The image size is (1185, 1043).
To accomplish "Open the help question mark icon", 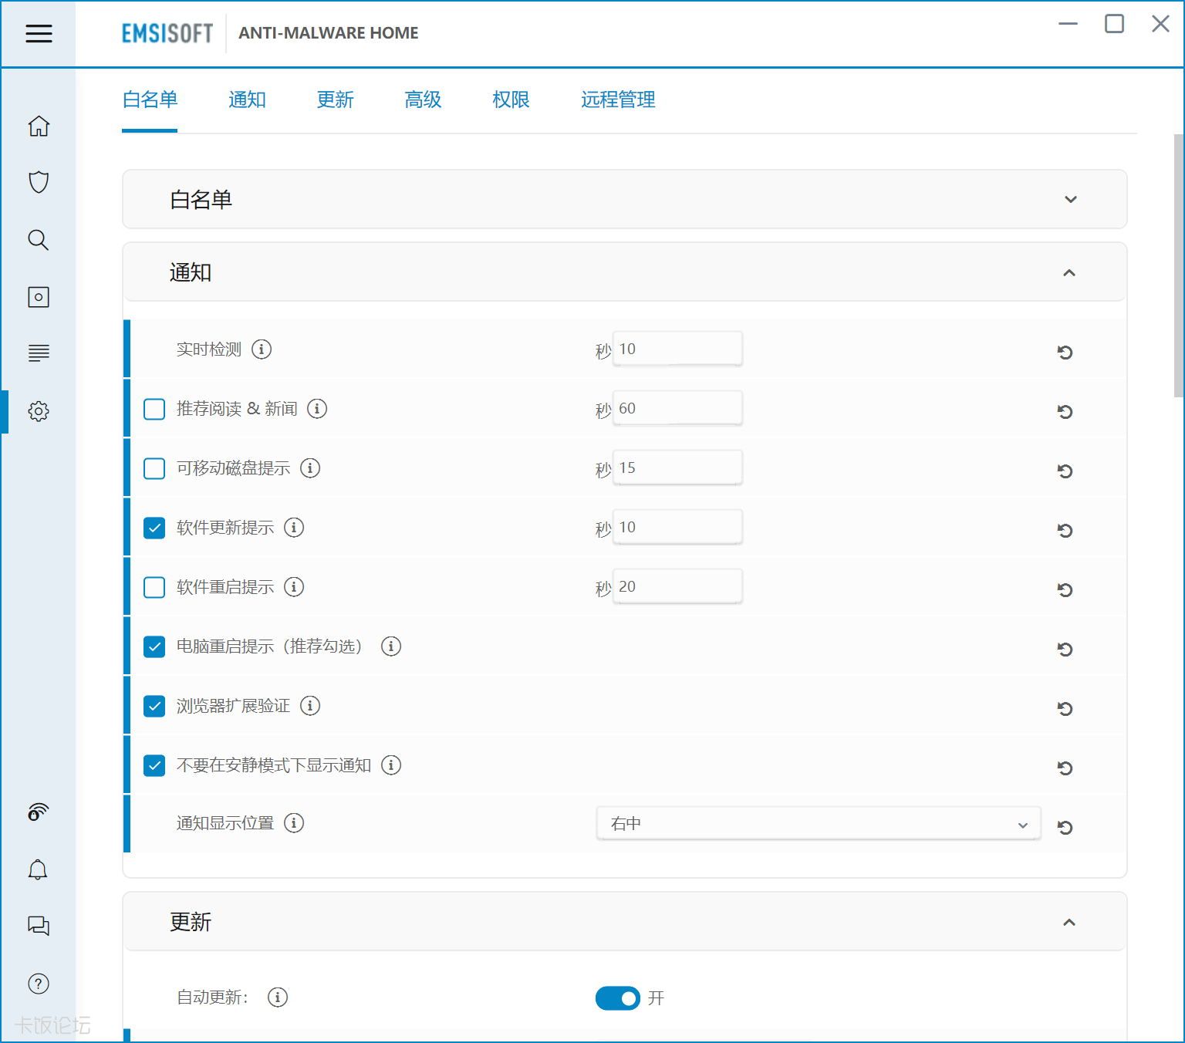I will coord(39,984).
